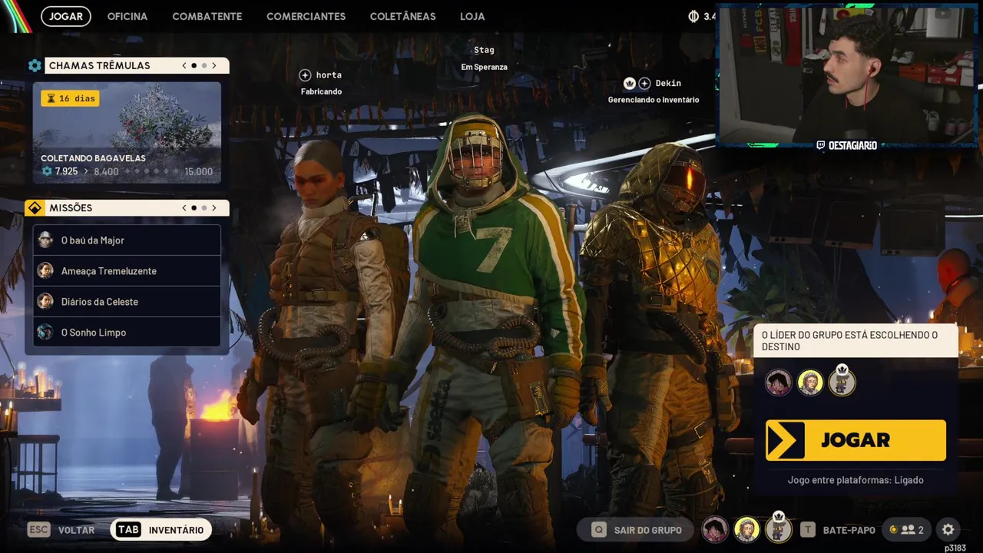The height and width of the screenshot is (553, 983).
Task: Go to next Missões page arrow
Action: pos(214,208)
